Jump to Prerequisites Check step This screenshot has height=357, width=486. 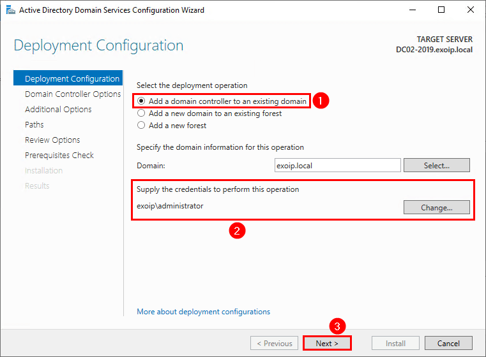[59, 155]
